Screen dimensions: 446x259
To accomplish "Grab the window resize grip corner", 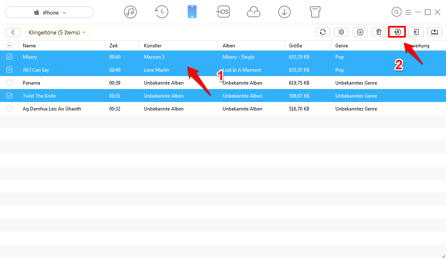I will [x=443, y=256].
